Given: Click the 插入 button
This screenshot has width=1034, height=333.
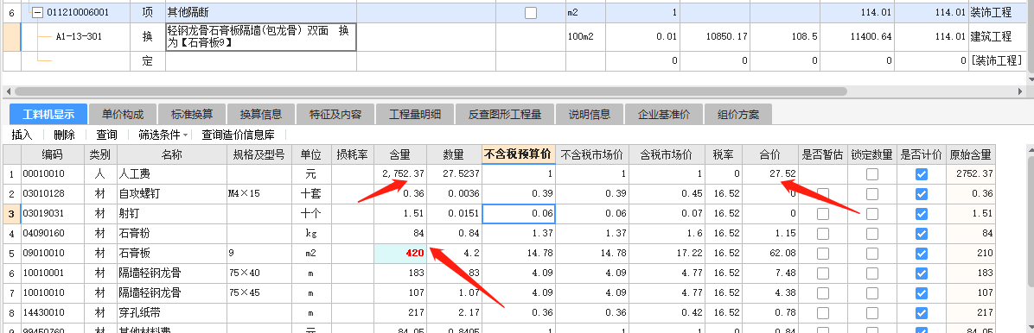Looking at the screenshot, I should [x=22, y=135].
